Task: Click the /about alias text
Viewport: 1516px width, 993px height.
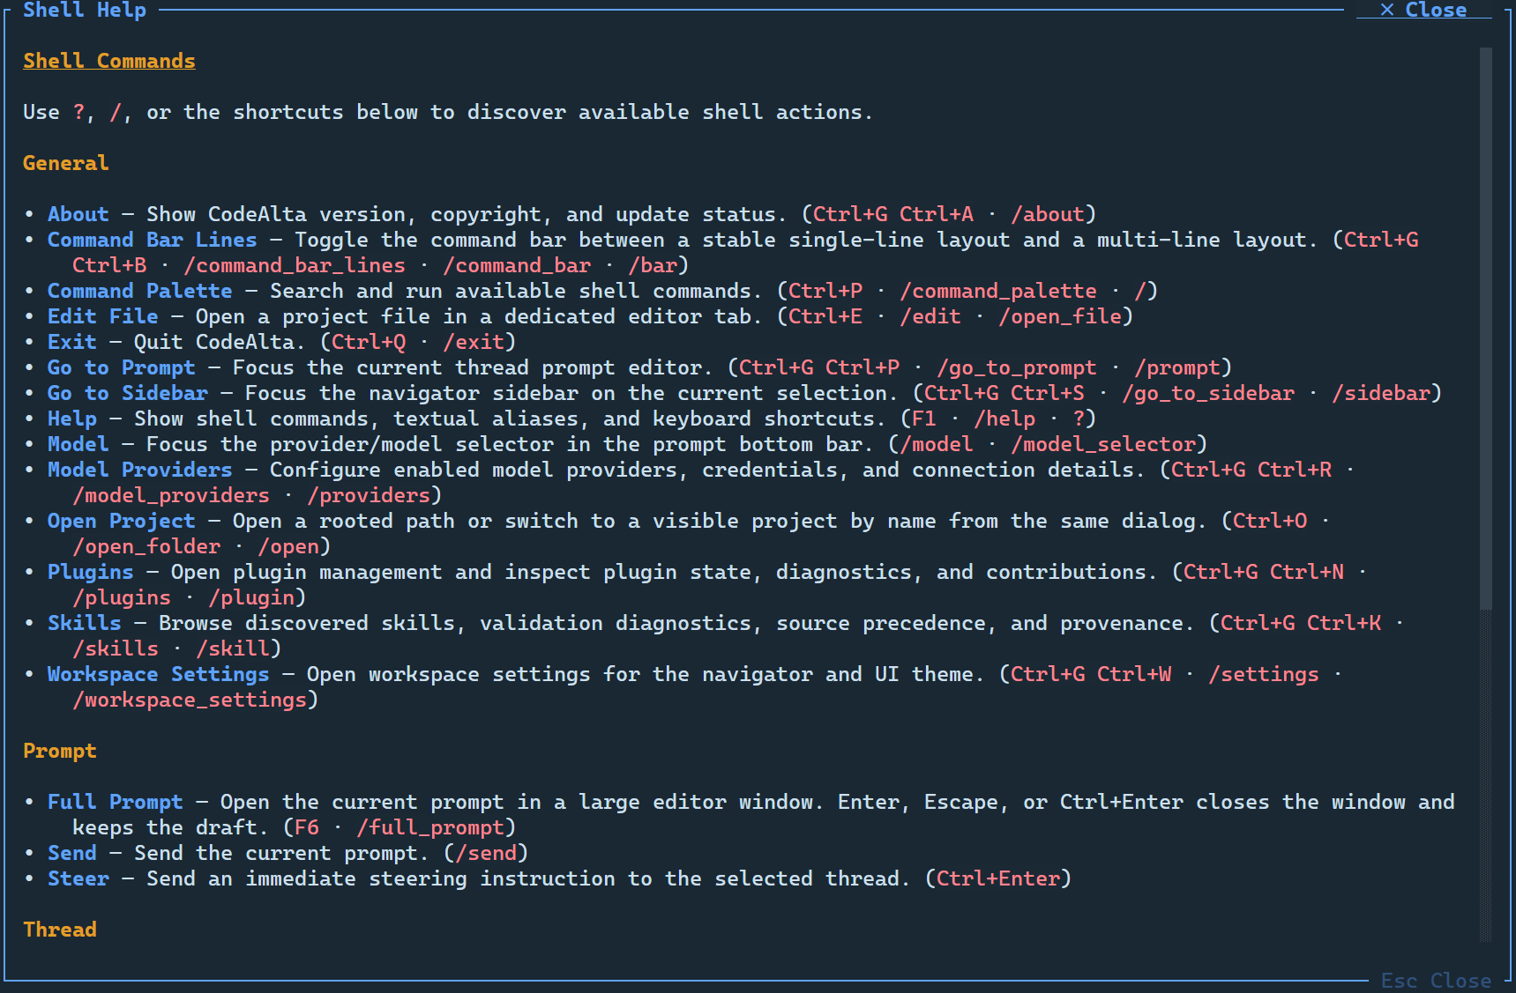Action: pyautogui.click(x=1048, y=214)
